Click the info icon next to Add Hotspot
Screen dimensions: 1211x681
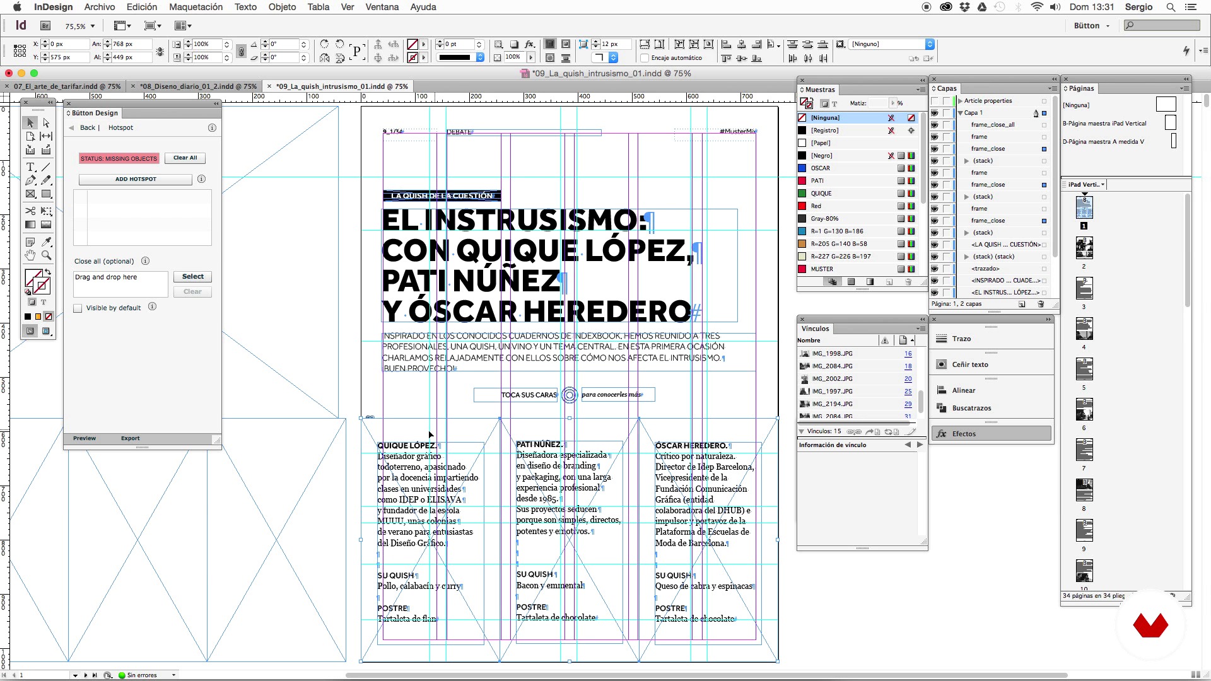pos(201,179)
